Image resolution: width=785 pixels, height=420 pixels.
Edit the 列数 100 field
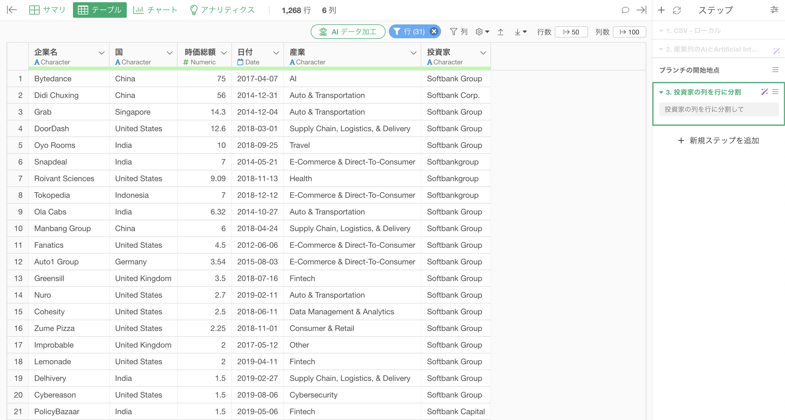pos(629,32)
